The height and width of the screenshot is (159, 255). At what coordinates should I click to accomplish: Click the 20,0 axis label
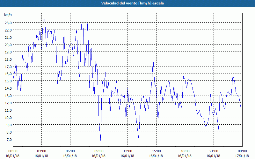(8, 45)
